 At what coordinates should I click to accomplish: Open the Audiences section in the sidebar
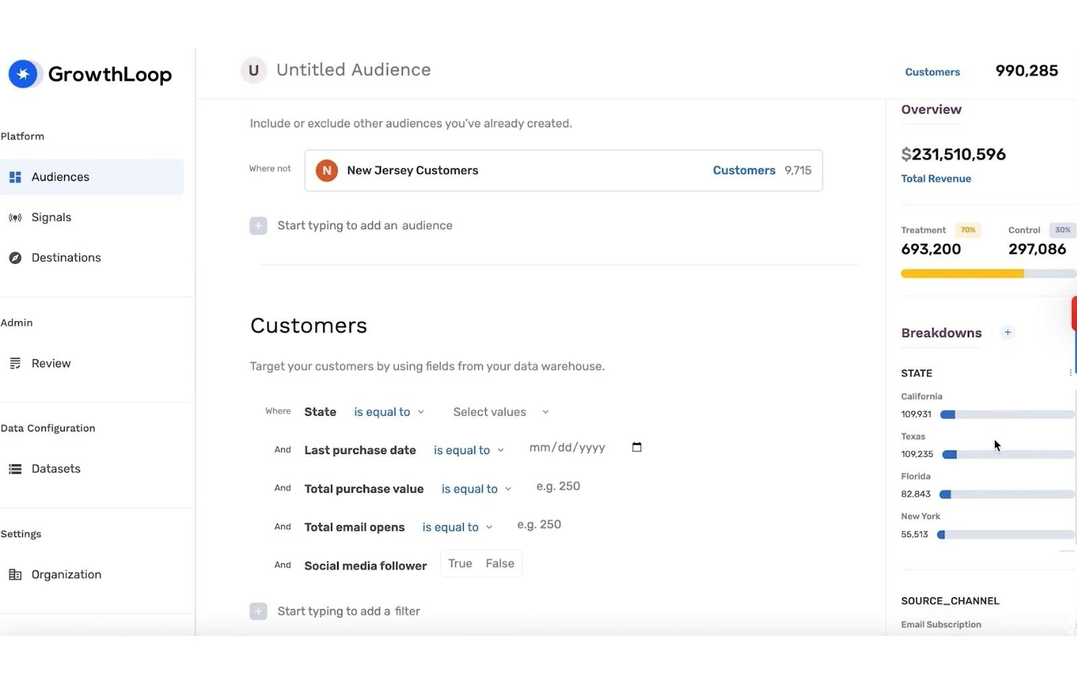60,176
